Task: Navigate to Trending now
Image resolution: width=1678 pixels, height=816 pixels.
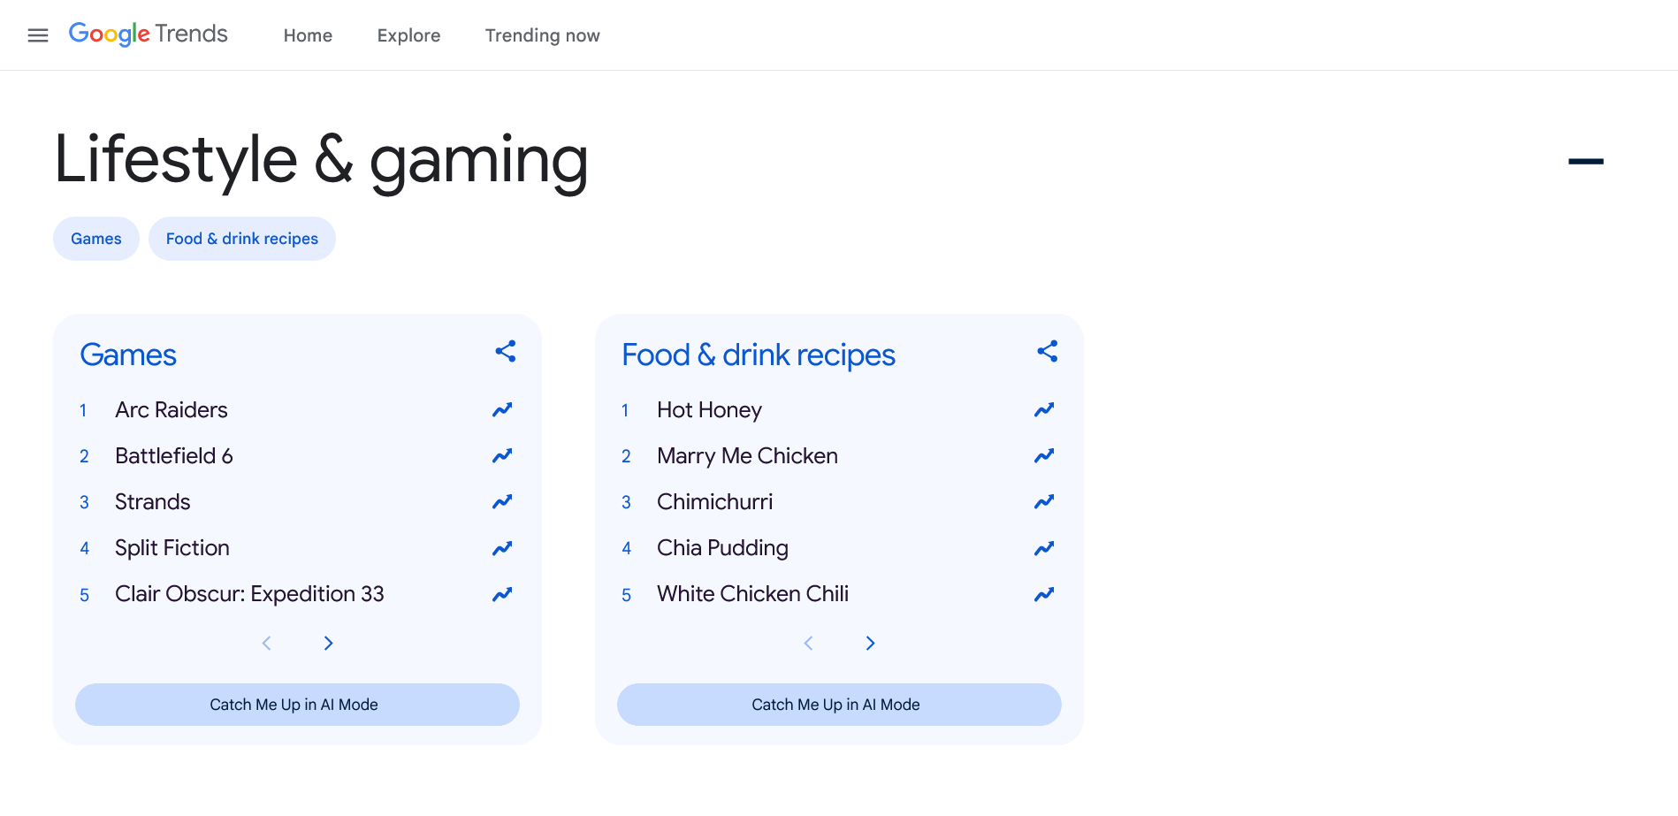Action: (542, 35)
